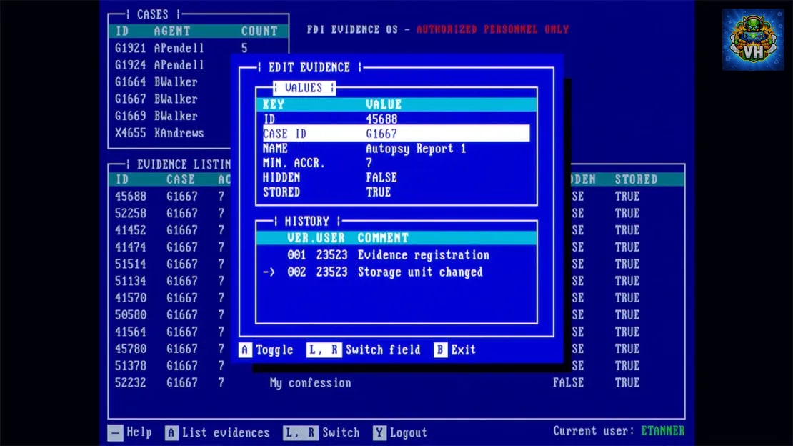Select the ID row with value 45688 in Values
This screenshot has width=793, height=446.
[396, 119]
